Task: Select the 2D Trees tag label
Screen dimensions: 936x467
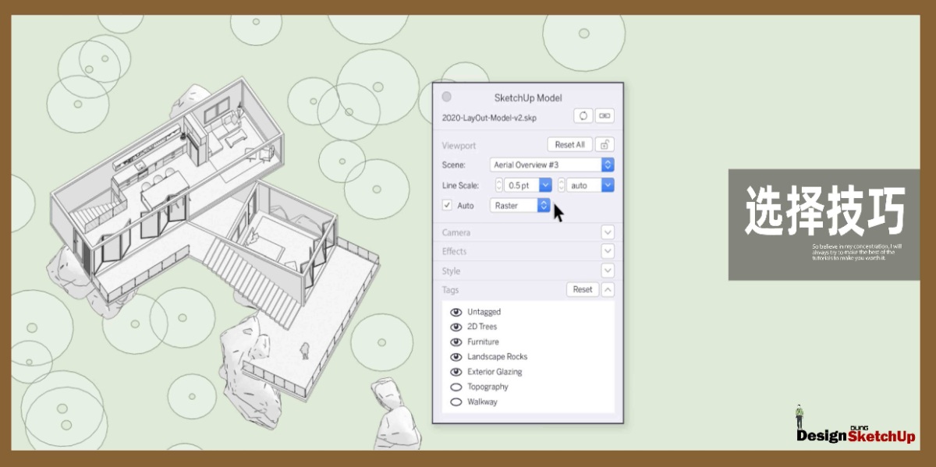Action: tap(482, 327)
